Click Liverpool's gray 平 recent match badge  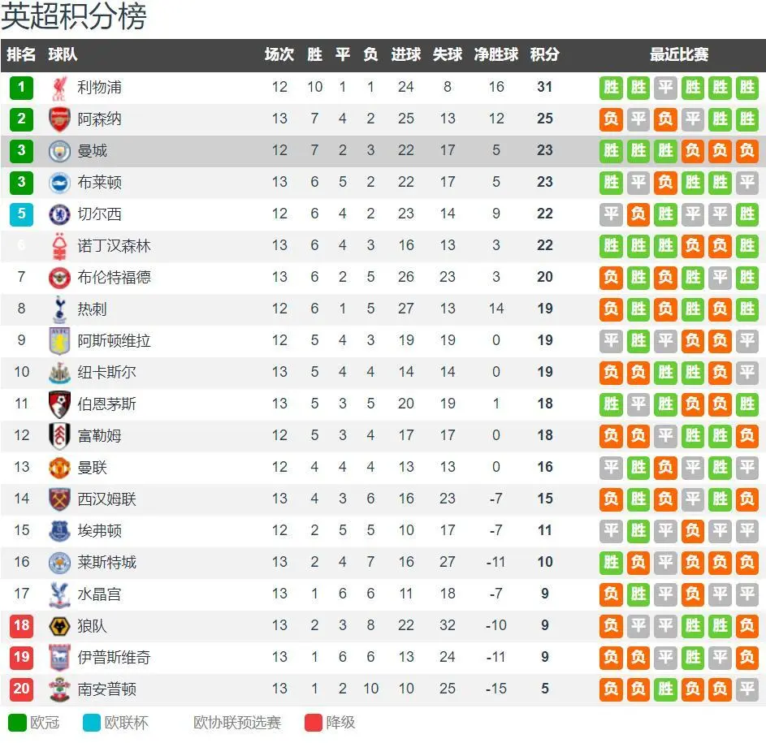click(x=665, y=88)
